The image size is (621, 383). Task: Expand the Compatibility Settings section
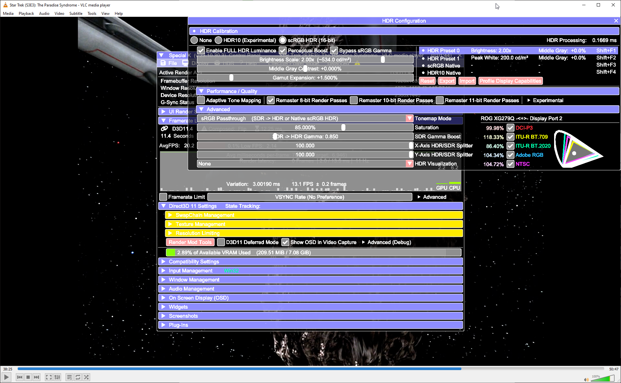click(194, 261)
